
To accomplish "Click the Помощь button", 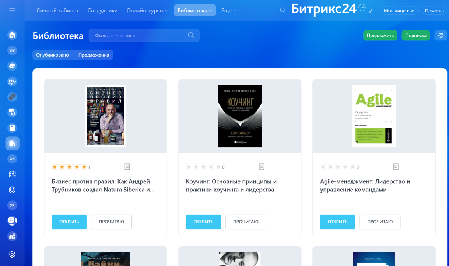I will click(x=434, y=11).
